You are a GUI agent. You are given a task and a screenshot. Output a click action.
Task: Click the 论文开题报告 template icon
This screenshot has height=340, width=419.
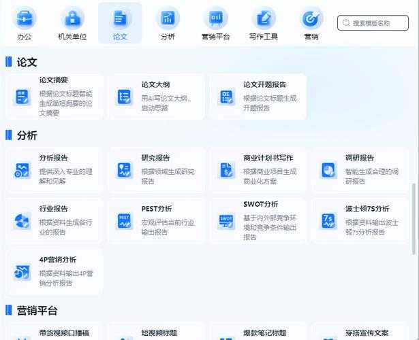click(x=226, y=97)
